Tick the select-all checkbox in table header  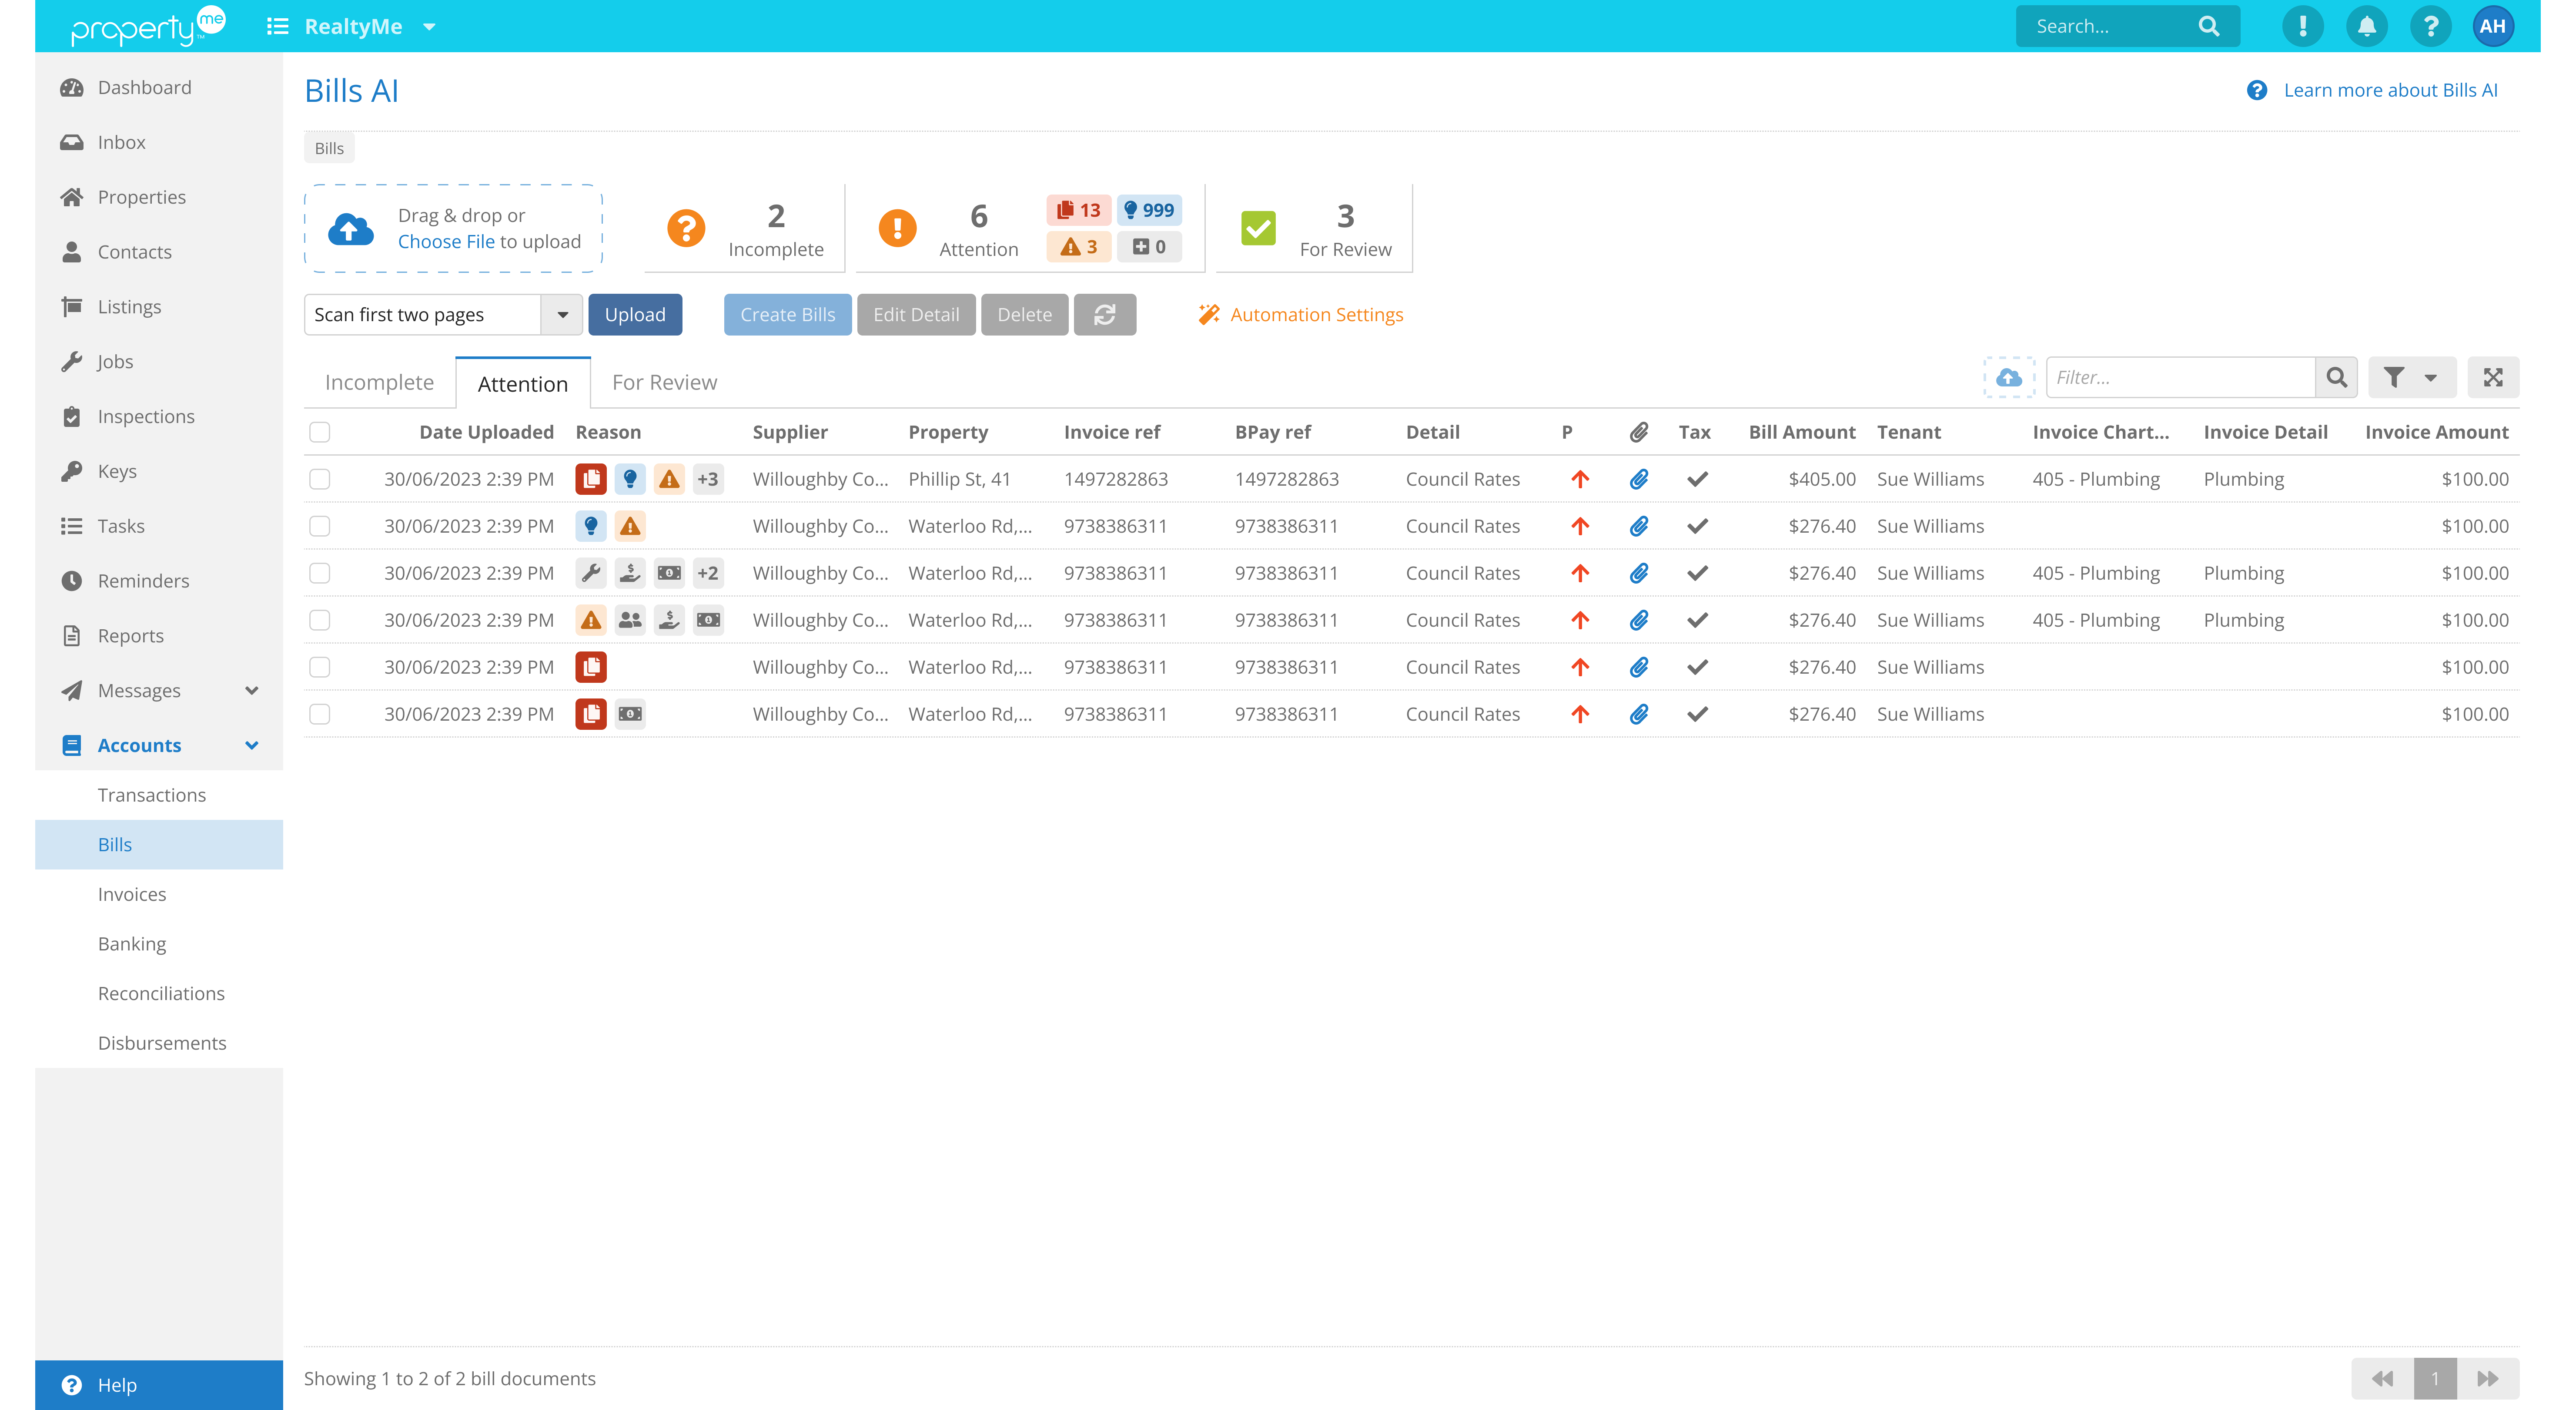(320, 432)
